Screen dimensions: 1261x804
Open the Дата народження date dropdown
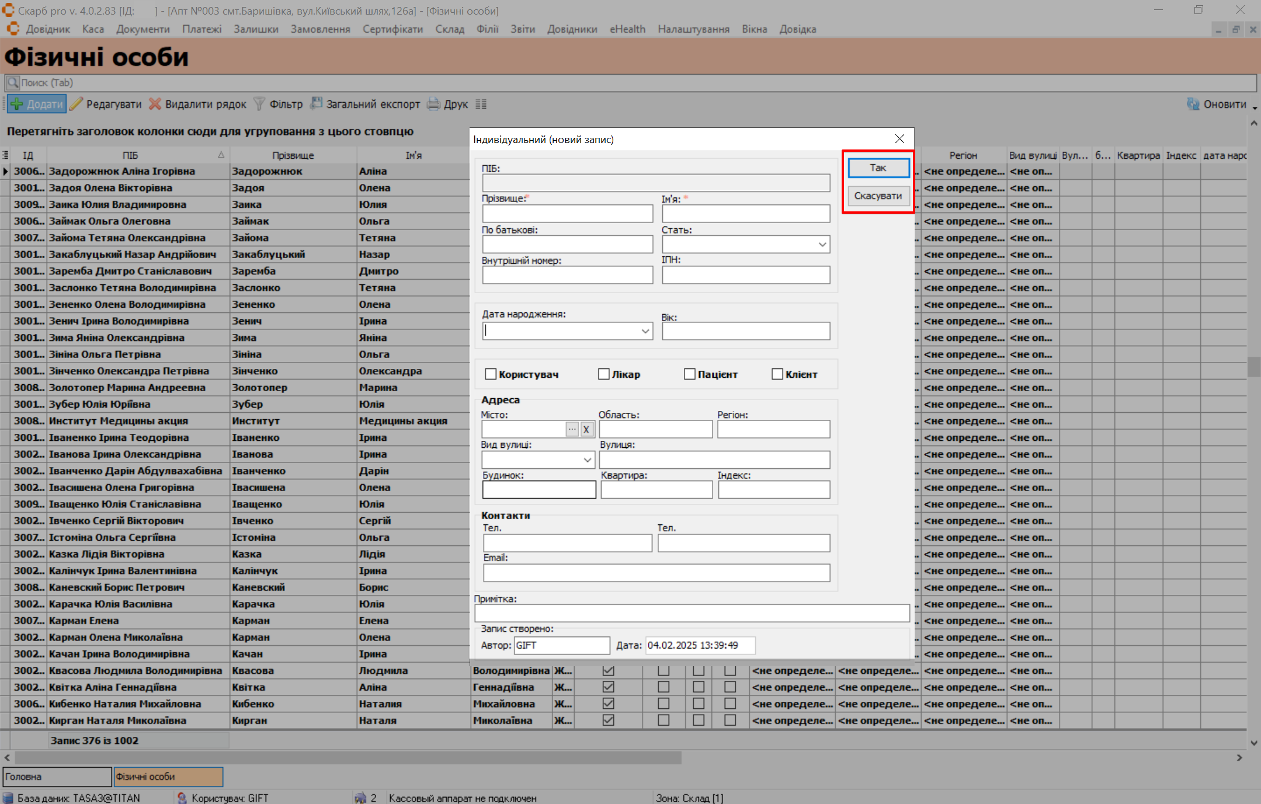pyautogui.click(x=645, y=332)
